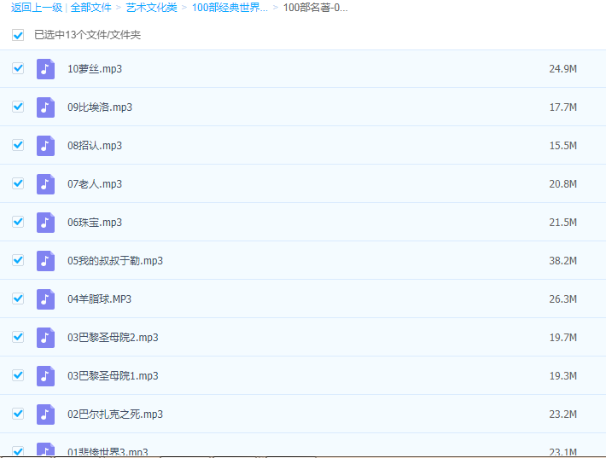Click the music icon for 05我的叔叔于勒.mp3
606x458 pixels.
tap(46, 261)
